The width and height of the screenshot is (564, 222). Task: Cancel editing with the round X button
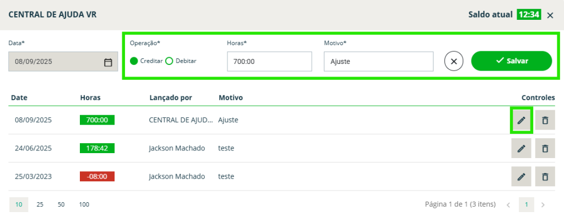[x=453, y=61]
